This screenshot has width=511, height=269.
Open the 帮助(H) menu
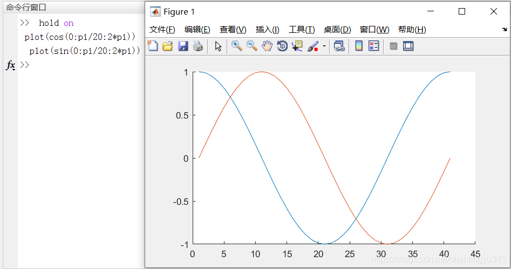tap(412, 30)
